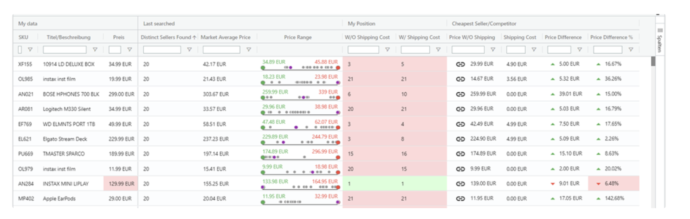Image resolution: width=690 pixels, height=219 pixels.
Task: Select the My data group header
Action: tap(28, 24)
